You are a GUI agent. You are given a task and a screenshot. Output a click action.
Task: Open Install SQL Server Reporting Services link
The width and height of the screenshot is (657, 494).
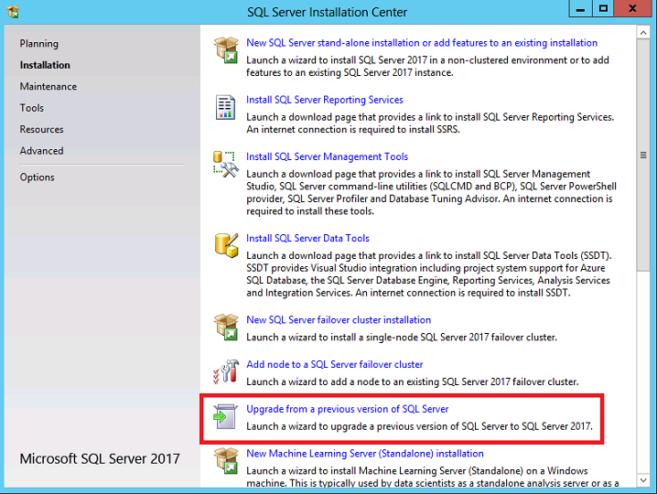coord(324,100)
